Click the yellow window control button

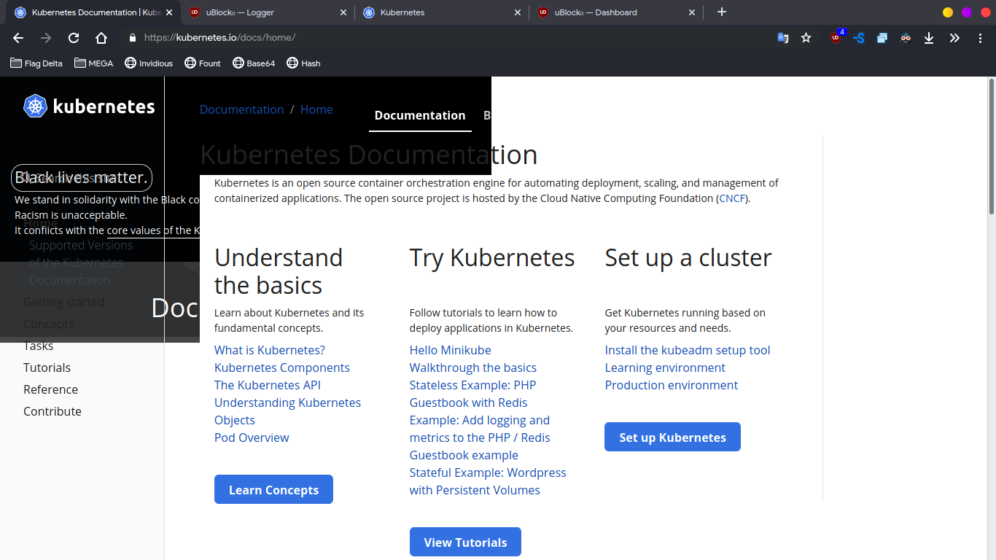948,12
